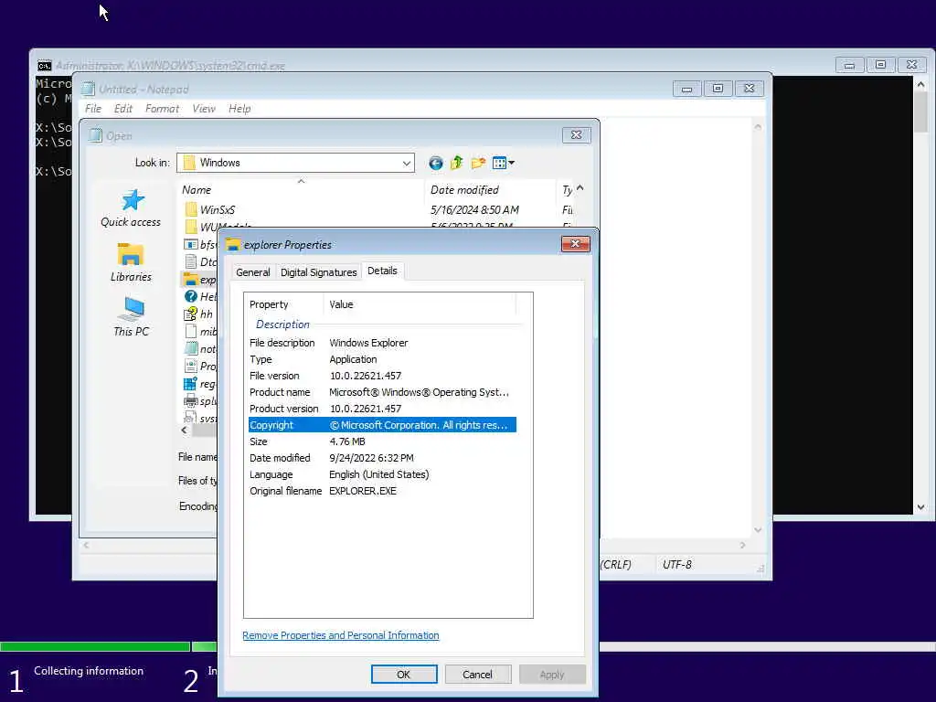Click Notepad horizontal scroll-right arrow
Image resolution: width=936 pixels, height=702 pixels.
click(x=742, y=545)
